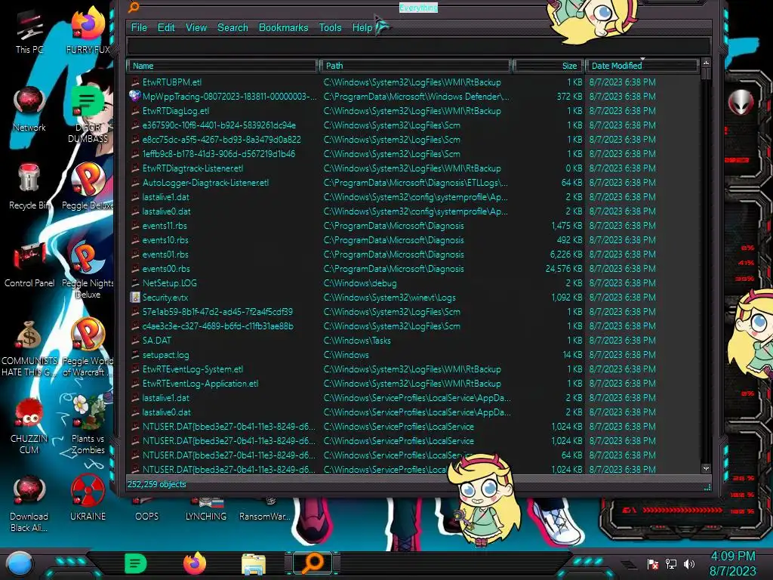Click the 24,576 KB size cell

pyautogui.click(x=563, y=269)
